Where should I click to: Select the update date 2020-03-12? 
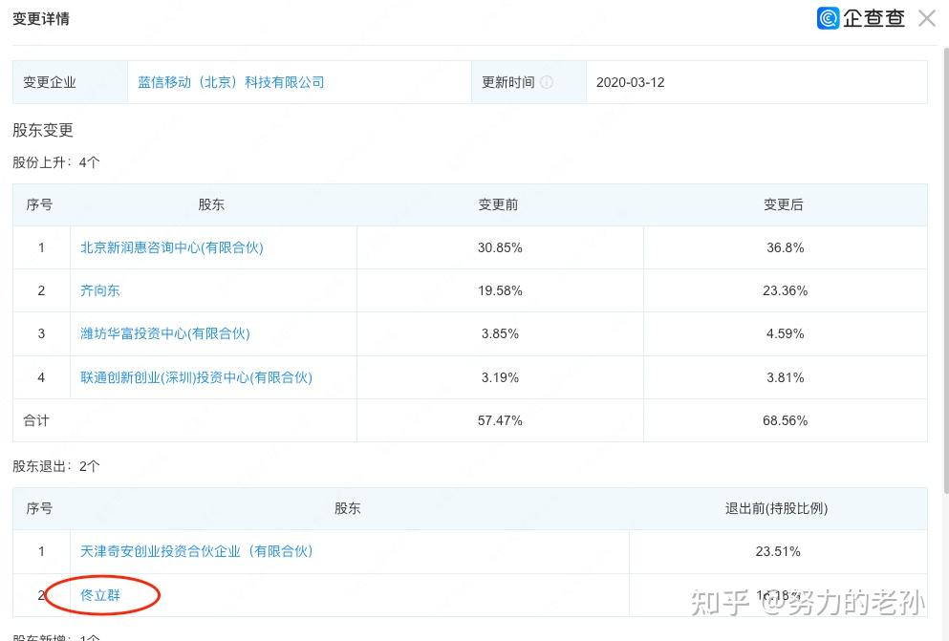(630, 82)
